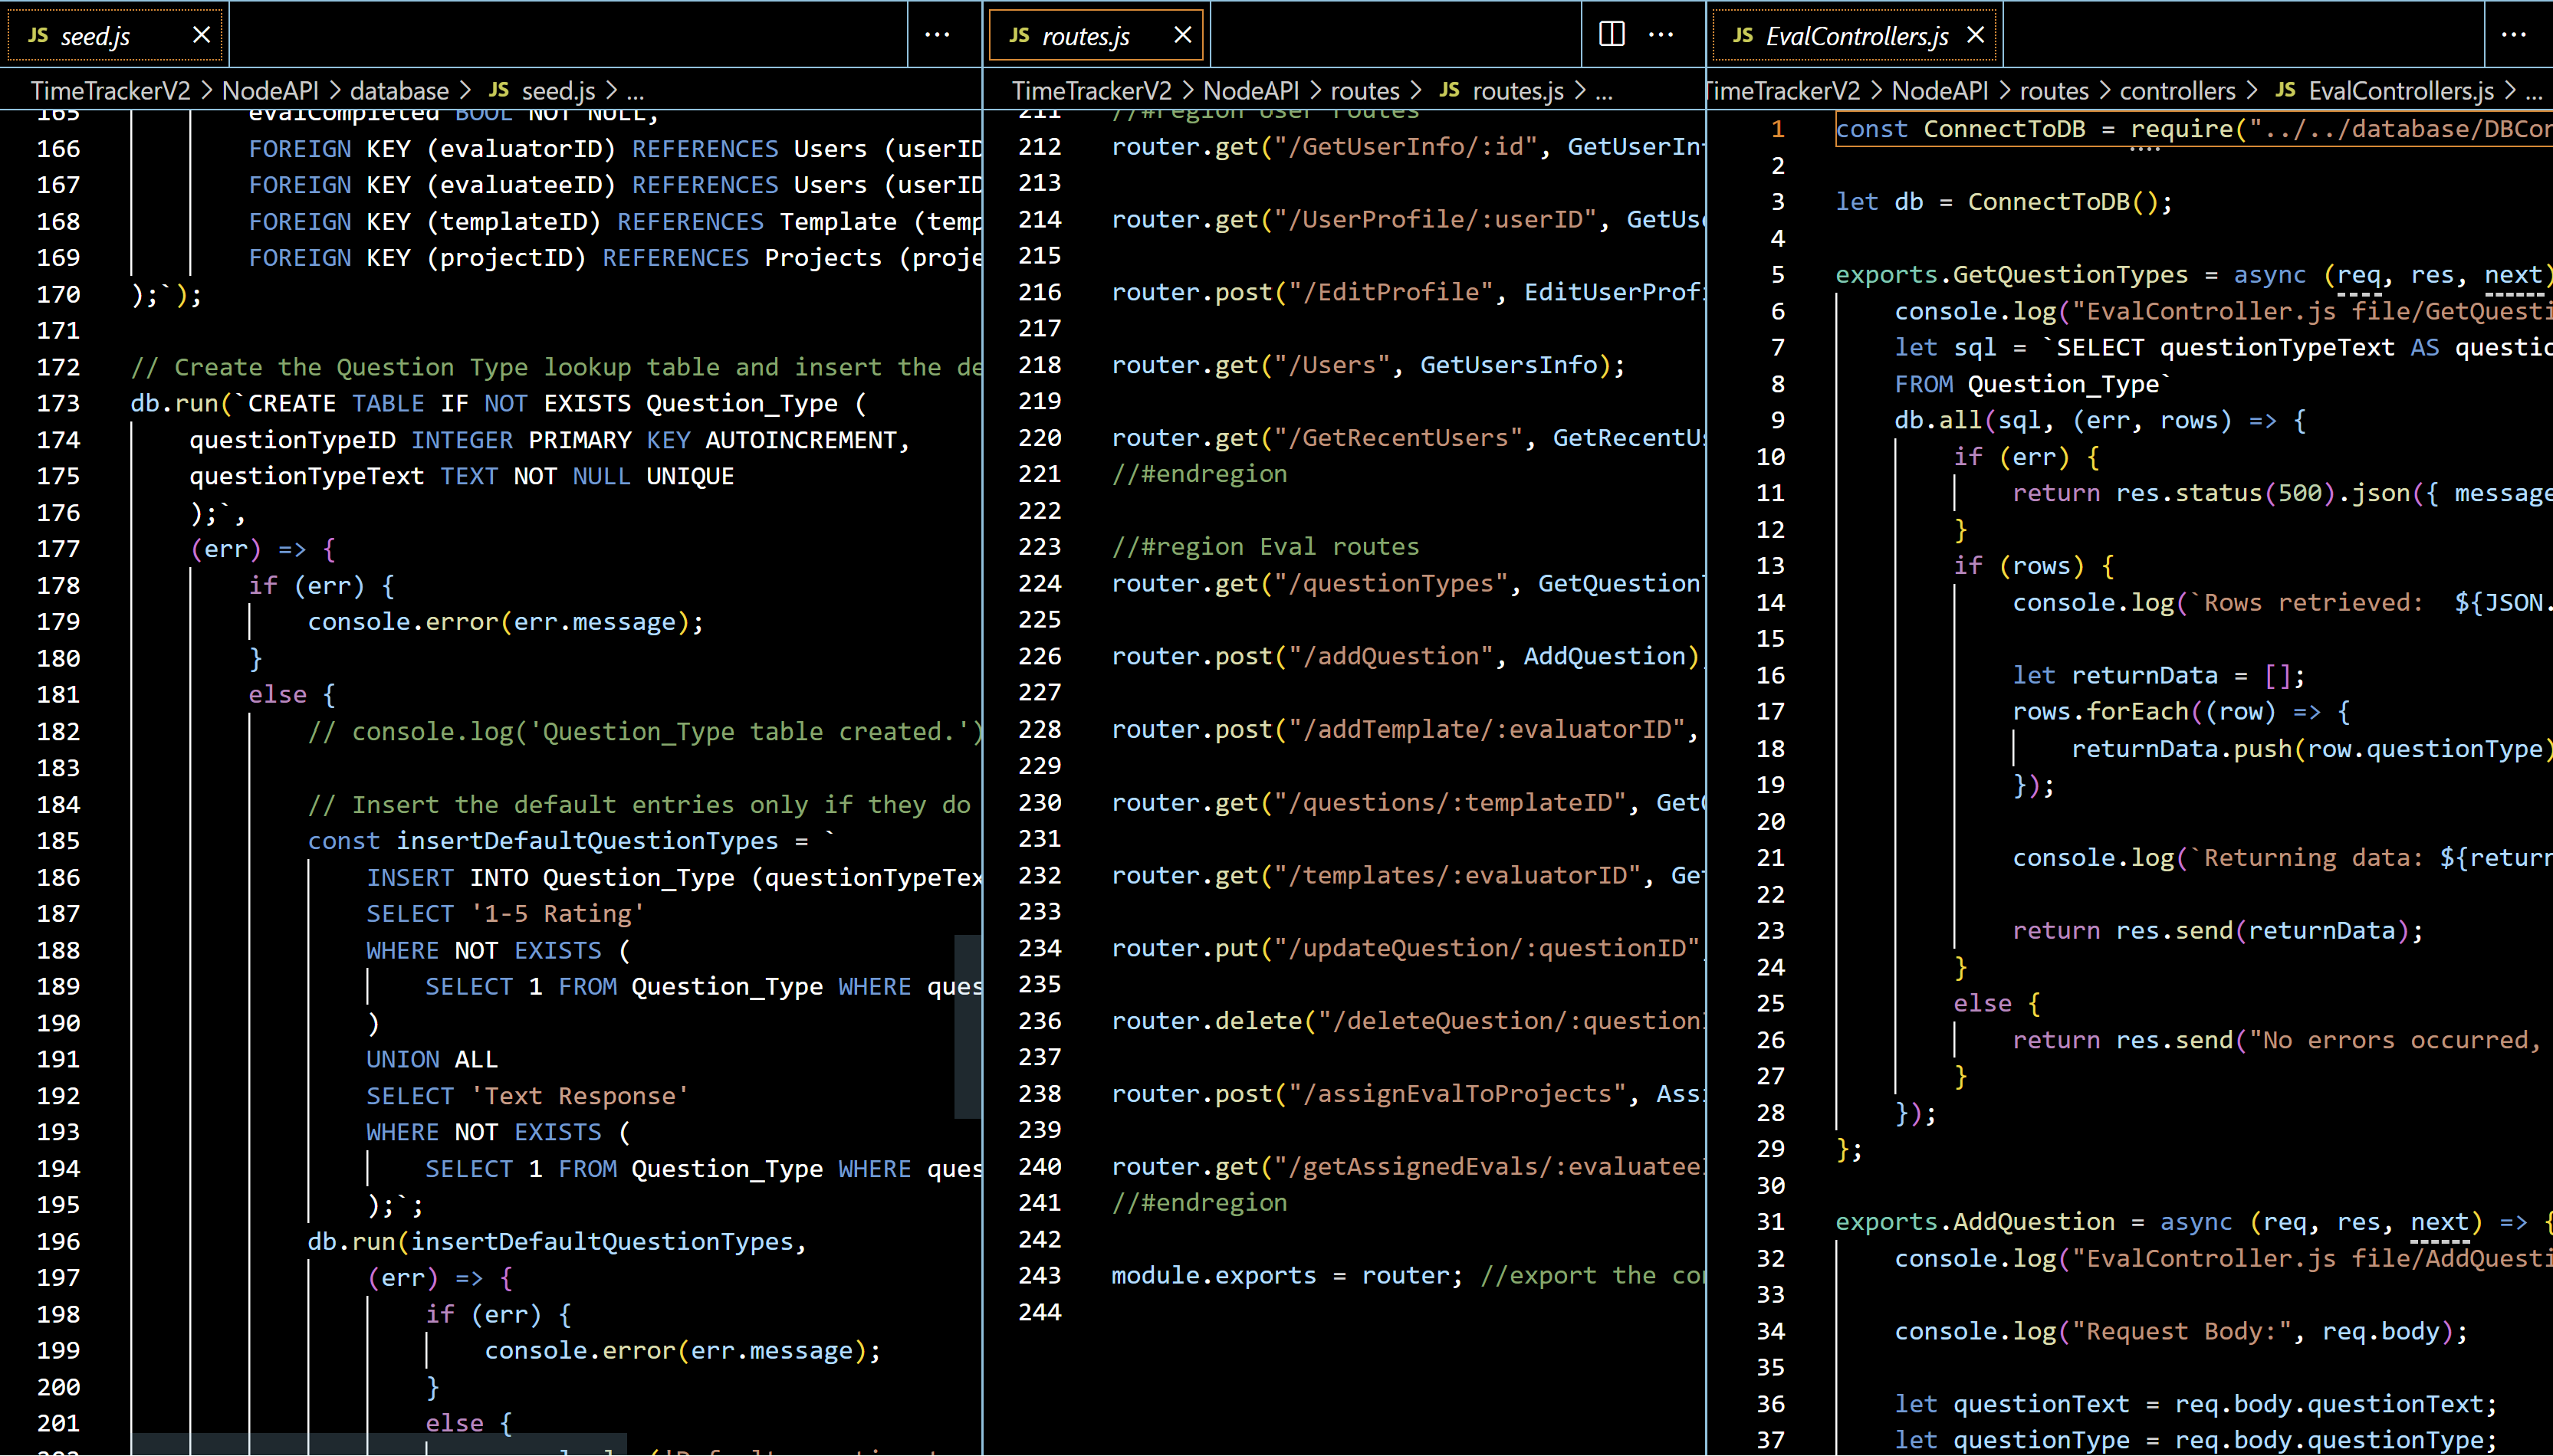The image size is (2553, 1456).
Task: Click the JS file icon on routes.js tab
Action: click(x=1020, y=35)
